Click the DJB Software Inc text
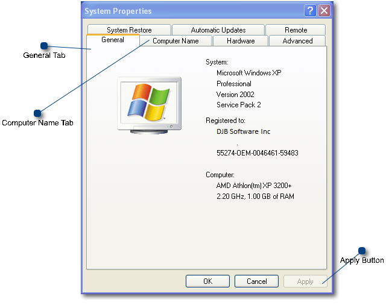The width and height of the screenshot is (386, 305). point(244,131)
